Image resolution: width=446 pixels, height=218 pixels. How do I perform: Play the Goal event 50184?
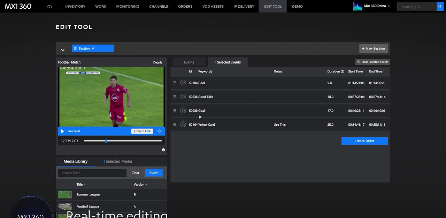tap(183, 83)
